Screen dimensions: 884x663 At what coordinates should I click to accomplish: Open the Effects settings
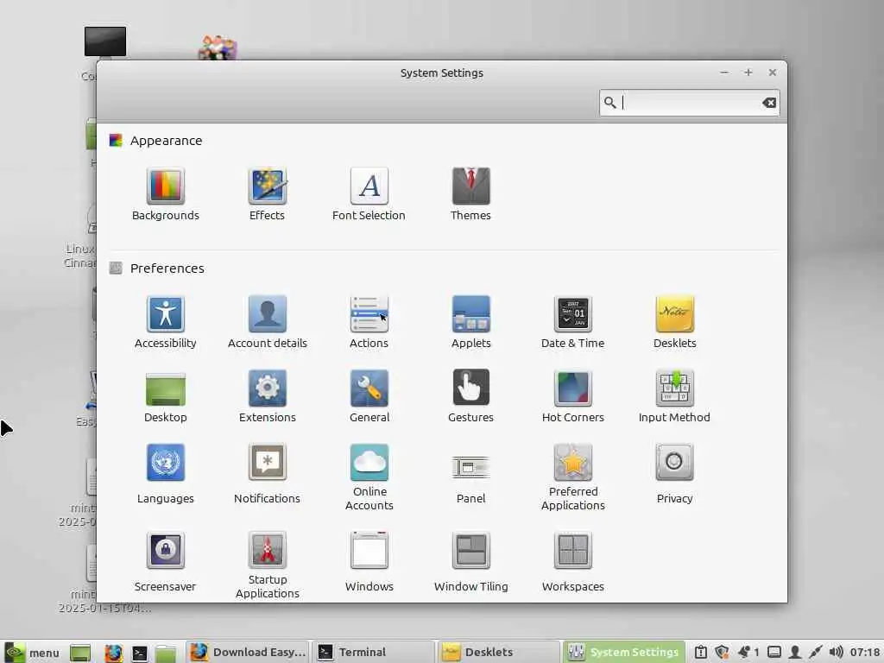point(268,194)
